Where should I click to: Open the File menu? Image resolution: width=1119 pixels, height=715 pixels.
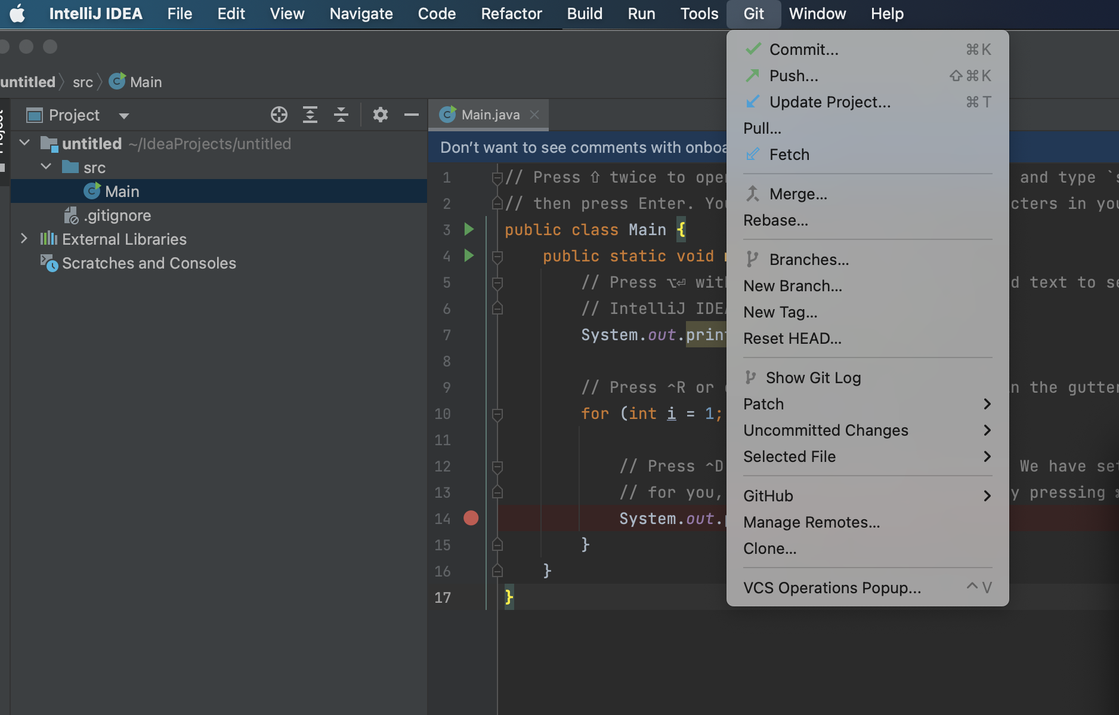(x=180, y=14)
